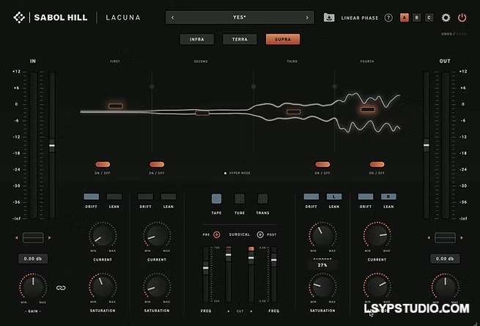Click the output fader handle
This screenshot has width=480, height=326.
(x=426, y=145)
